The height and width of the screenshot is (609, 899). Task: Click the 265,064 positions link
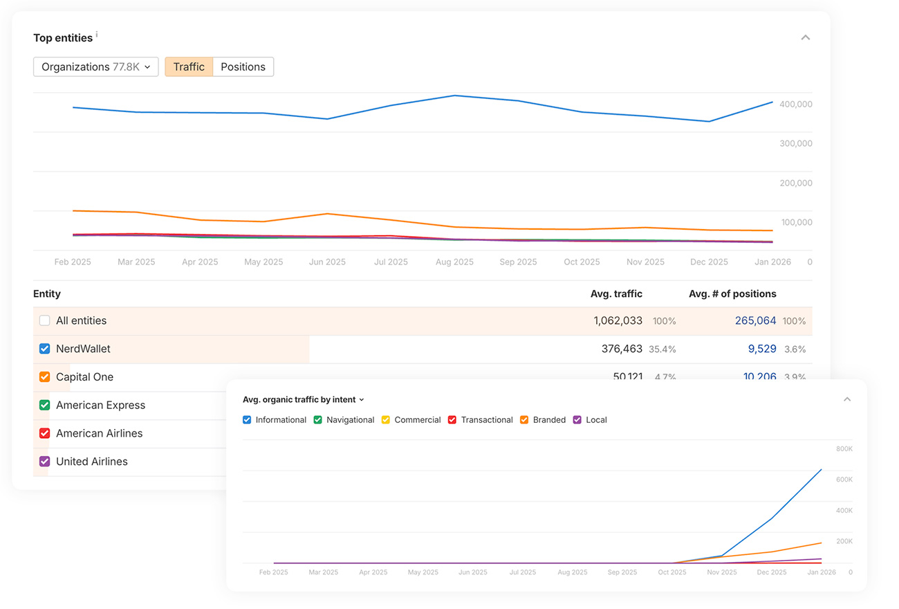[755, 321]
